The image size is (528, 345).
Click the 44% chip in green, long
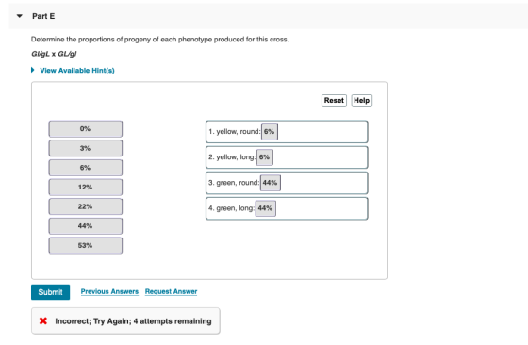click(x=265, y=208)
